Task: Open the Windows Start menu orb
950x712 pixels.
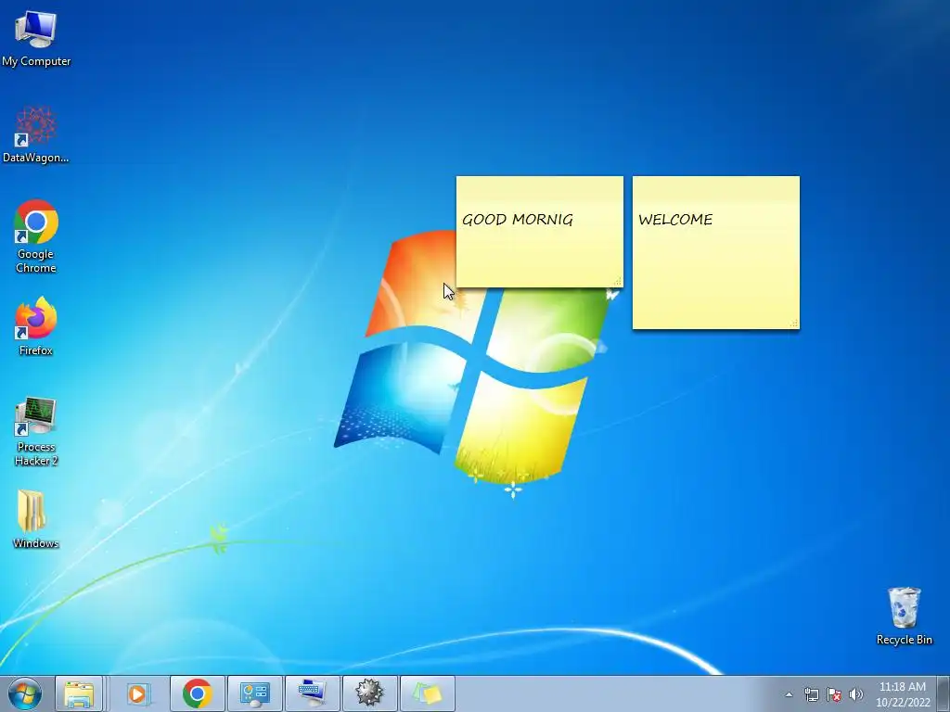Action: click(25, 693)
